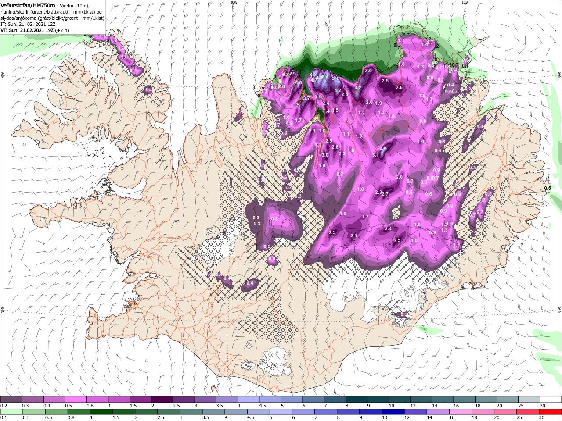Screen dimensions: 562x421
Task: Click the rain legend swatch starting at 3.5
Action: [213, 412]
